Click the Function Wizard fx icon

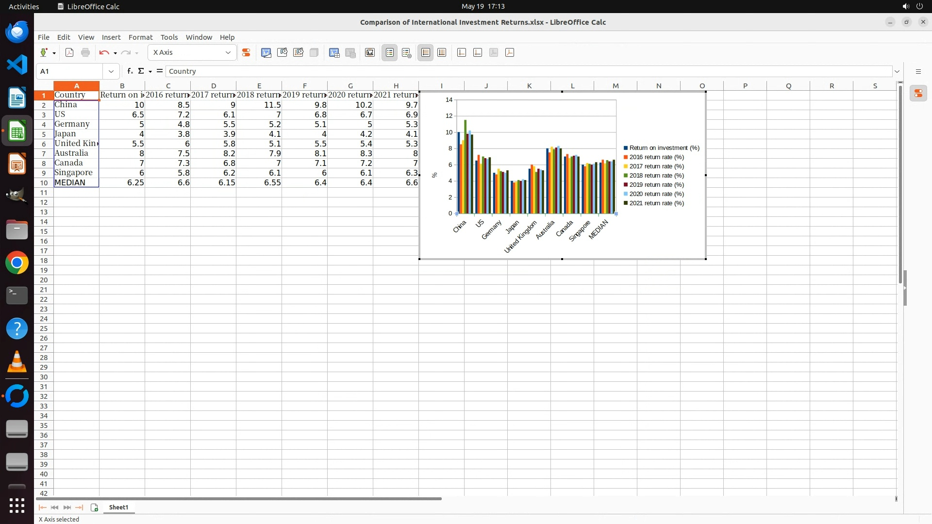[x=130, y=71]
